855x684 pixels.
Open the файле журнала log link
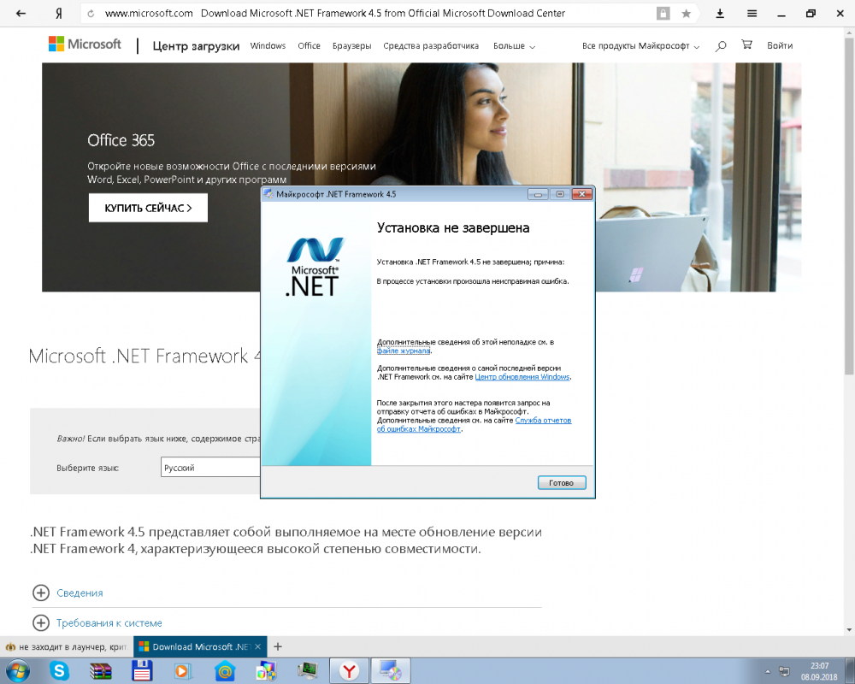404,351
